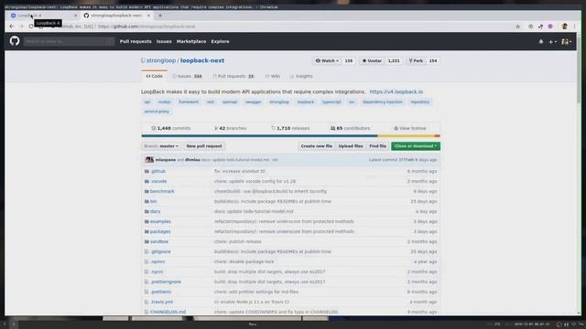Close the strongloop/loopback-next tab
The width and height of the screenshot is (586, 329).
148,16
